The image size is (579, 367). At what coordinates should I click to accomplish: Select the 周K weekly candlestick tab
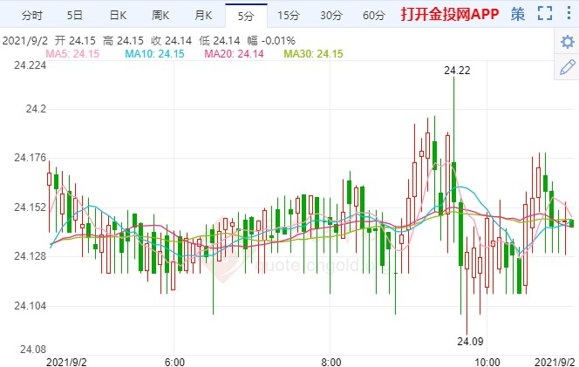160,15
